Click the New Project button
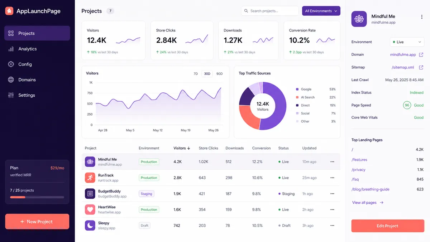430x242 pixels. [x=37, y=222]
